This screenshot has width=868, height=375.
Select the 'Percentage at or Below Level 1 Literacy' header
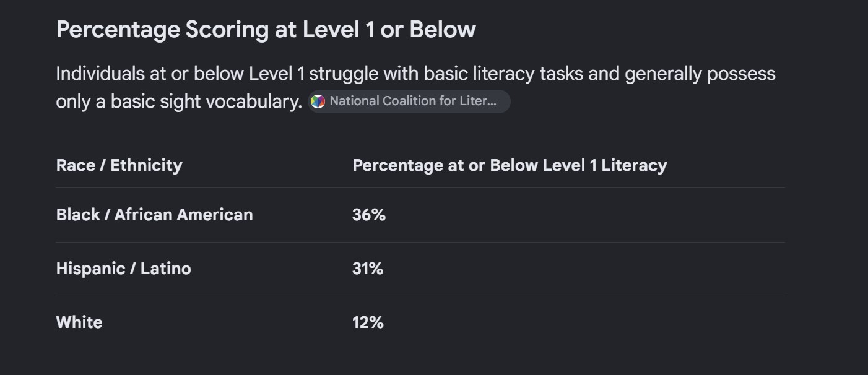[x=510, y=165]
